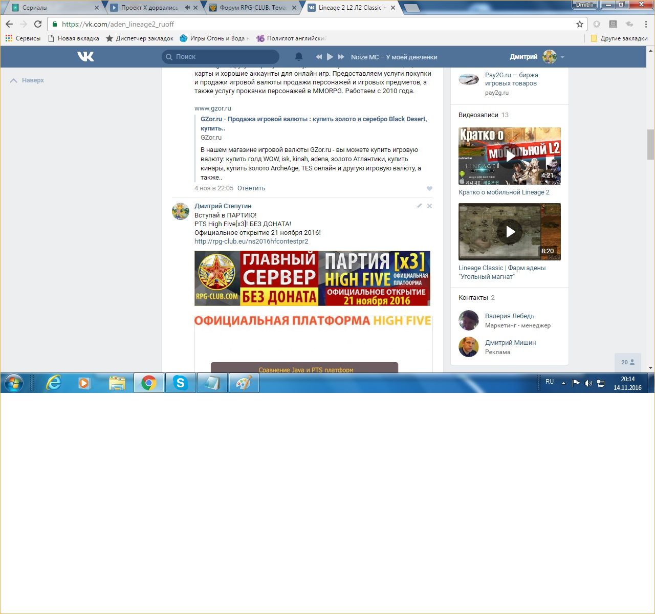Launch Internet Explorer from taskbar
Screen dimensions: 655x614
click(x=53, y=383)
